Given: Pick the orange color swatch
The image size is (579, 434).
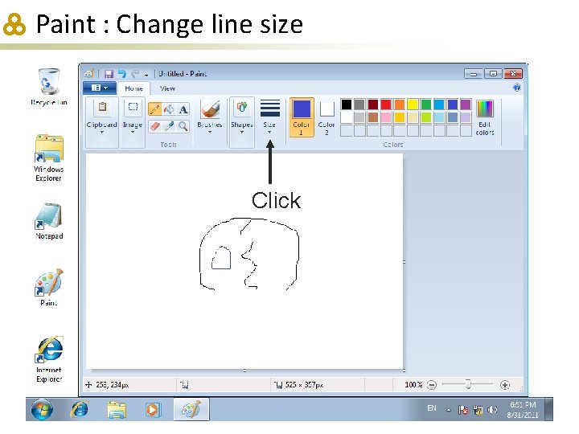Looking at the screenshot, I should [399, 104].
